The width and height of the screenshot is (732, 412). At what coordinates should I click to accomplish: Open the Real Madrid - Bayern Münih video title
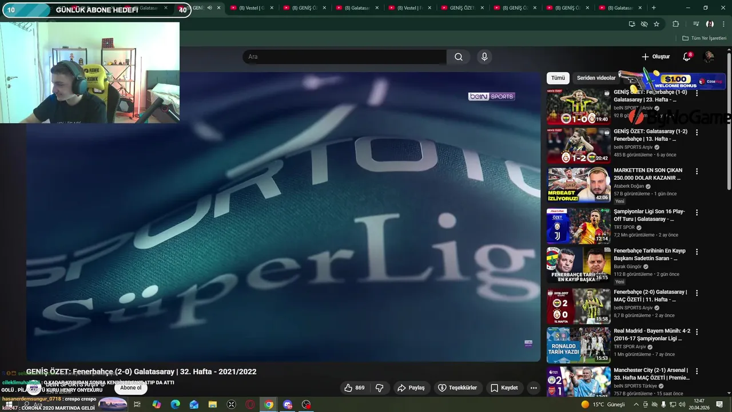pyautogui.click(x=652, y=335)
